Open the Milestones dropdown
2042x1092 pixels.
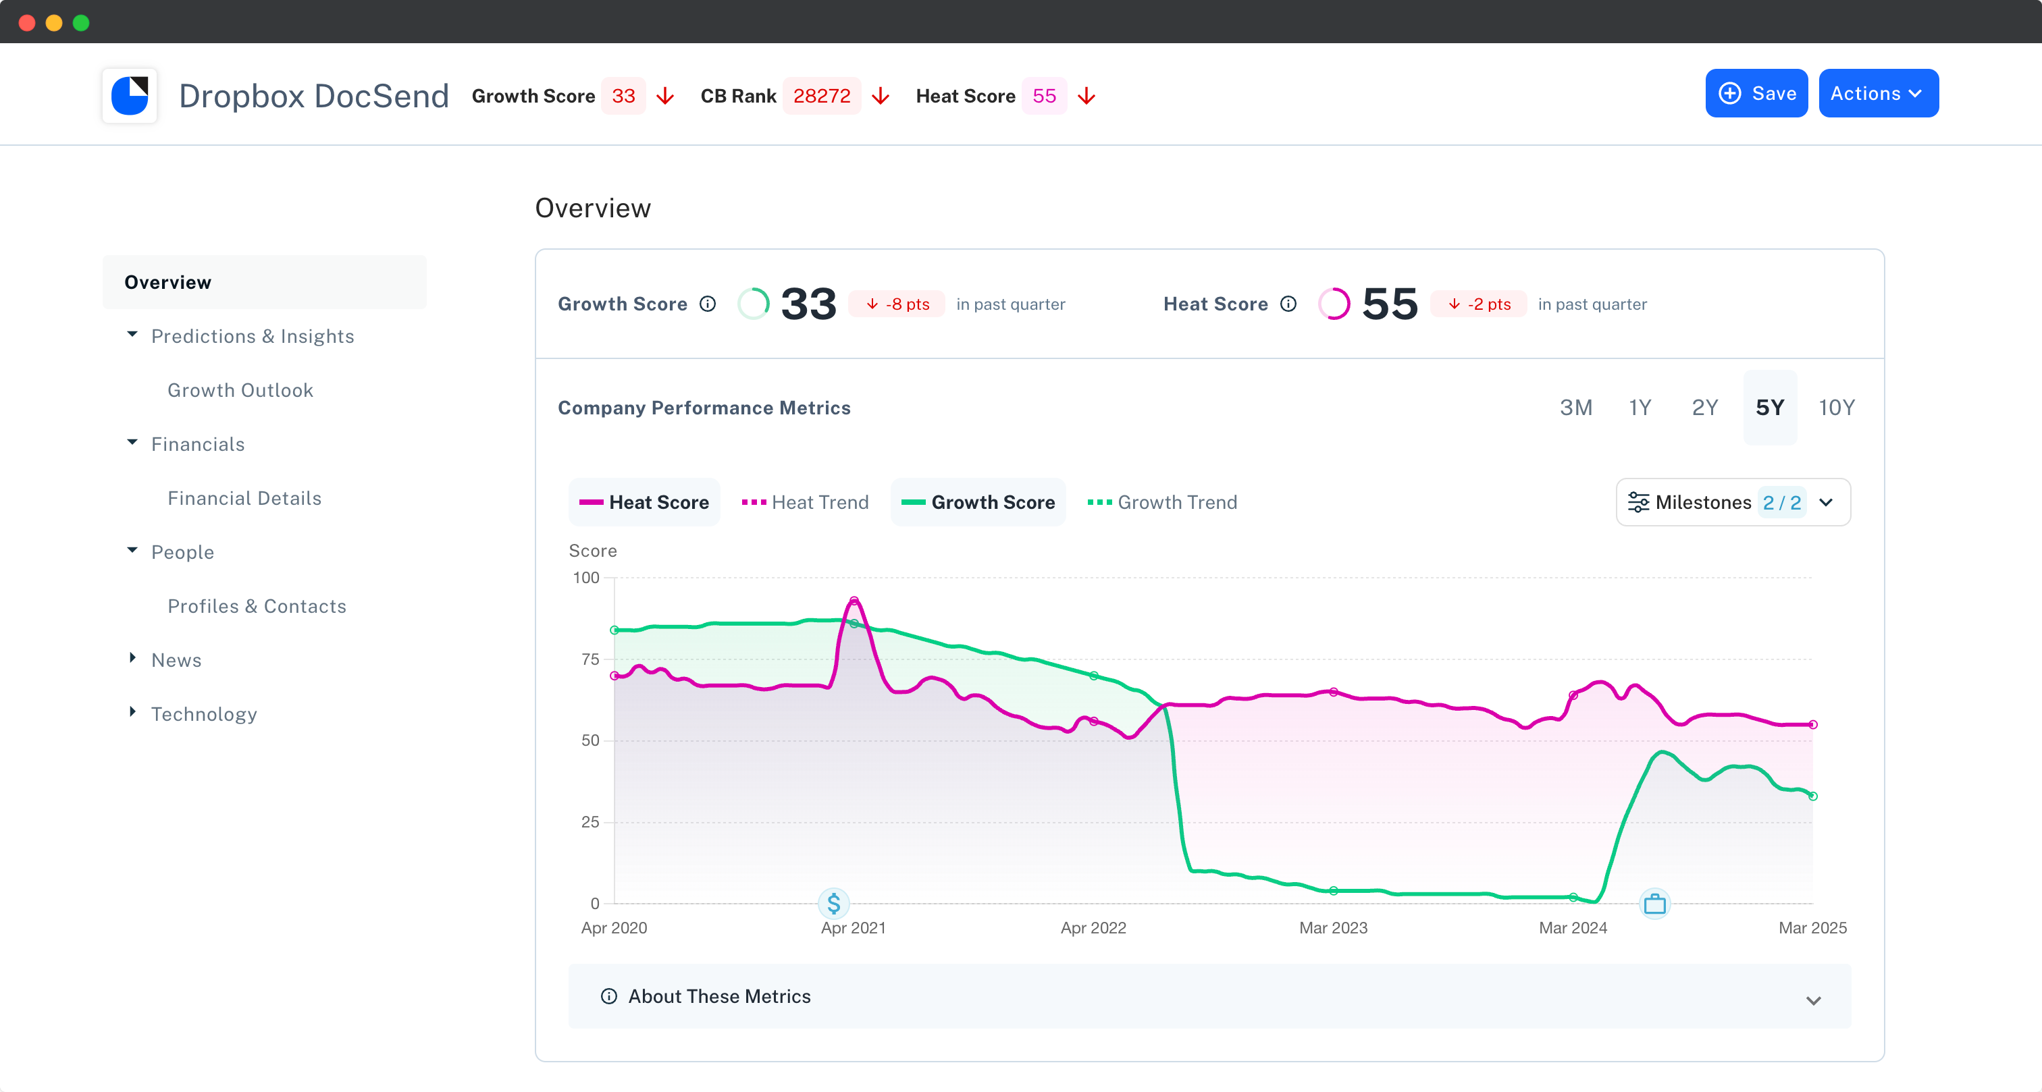coord(1828,501)
